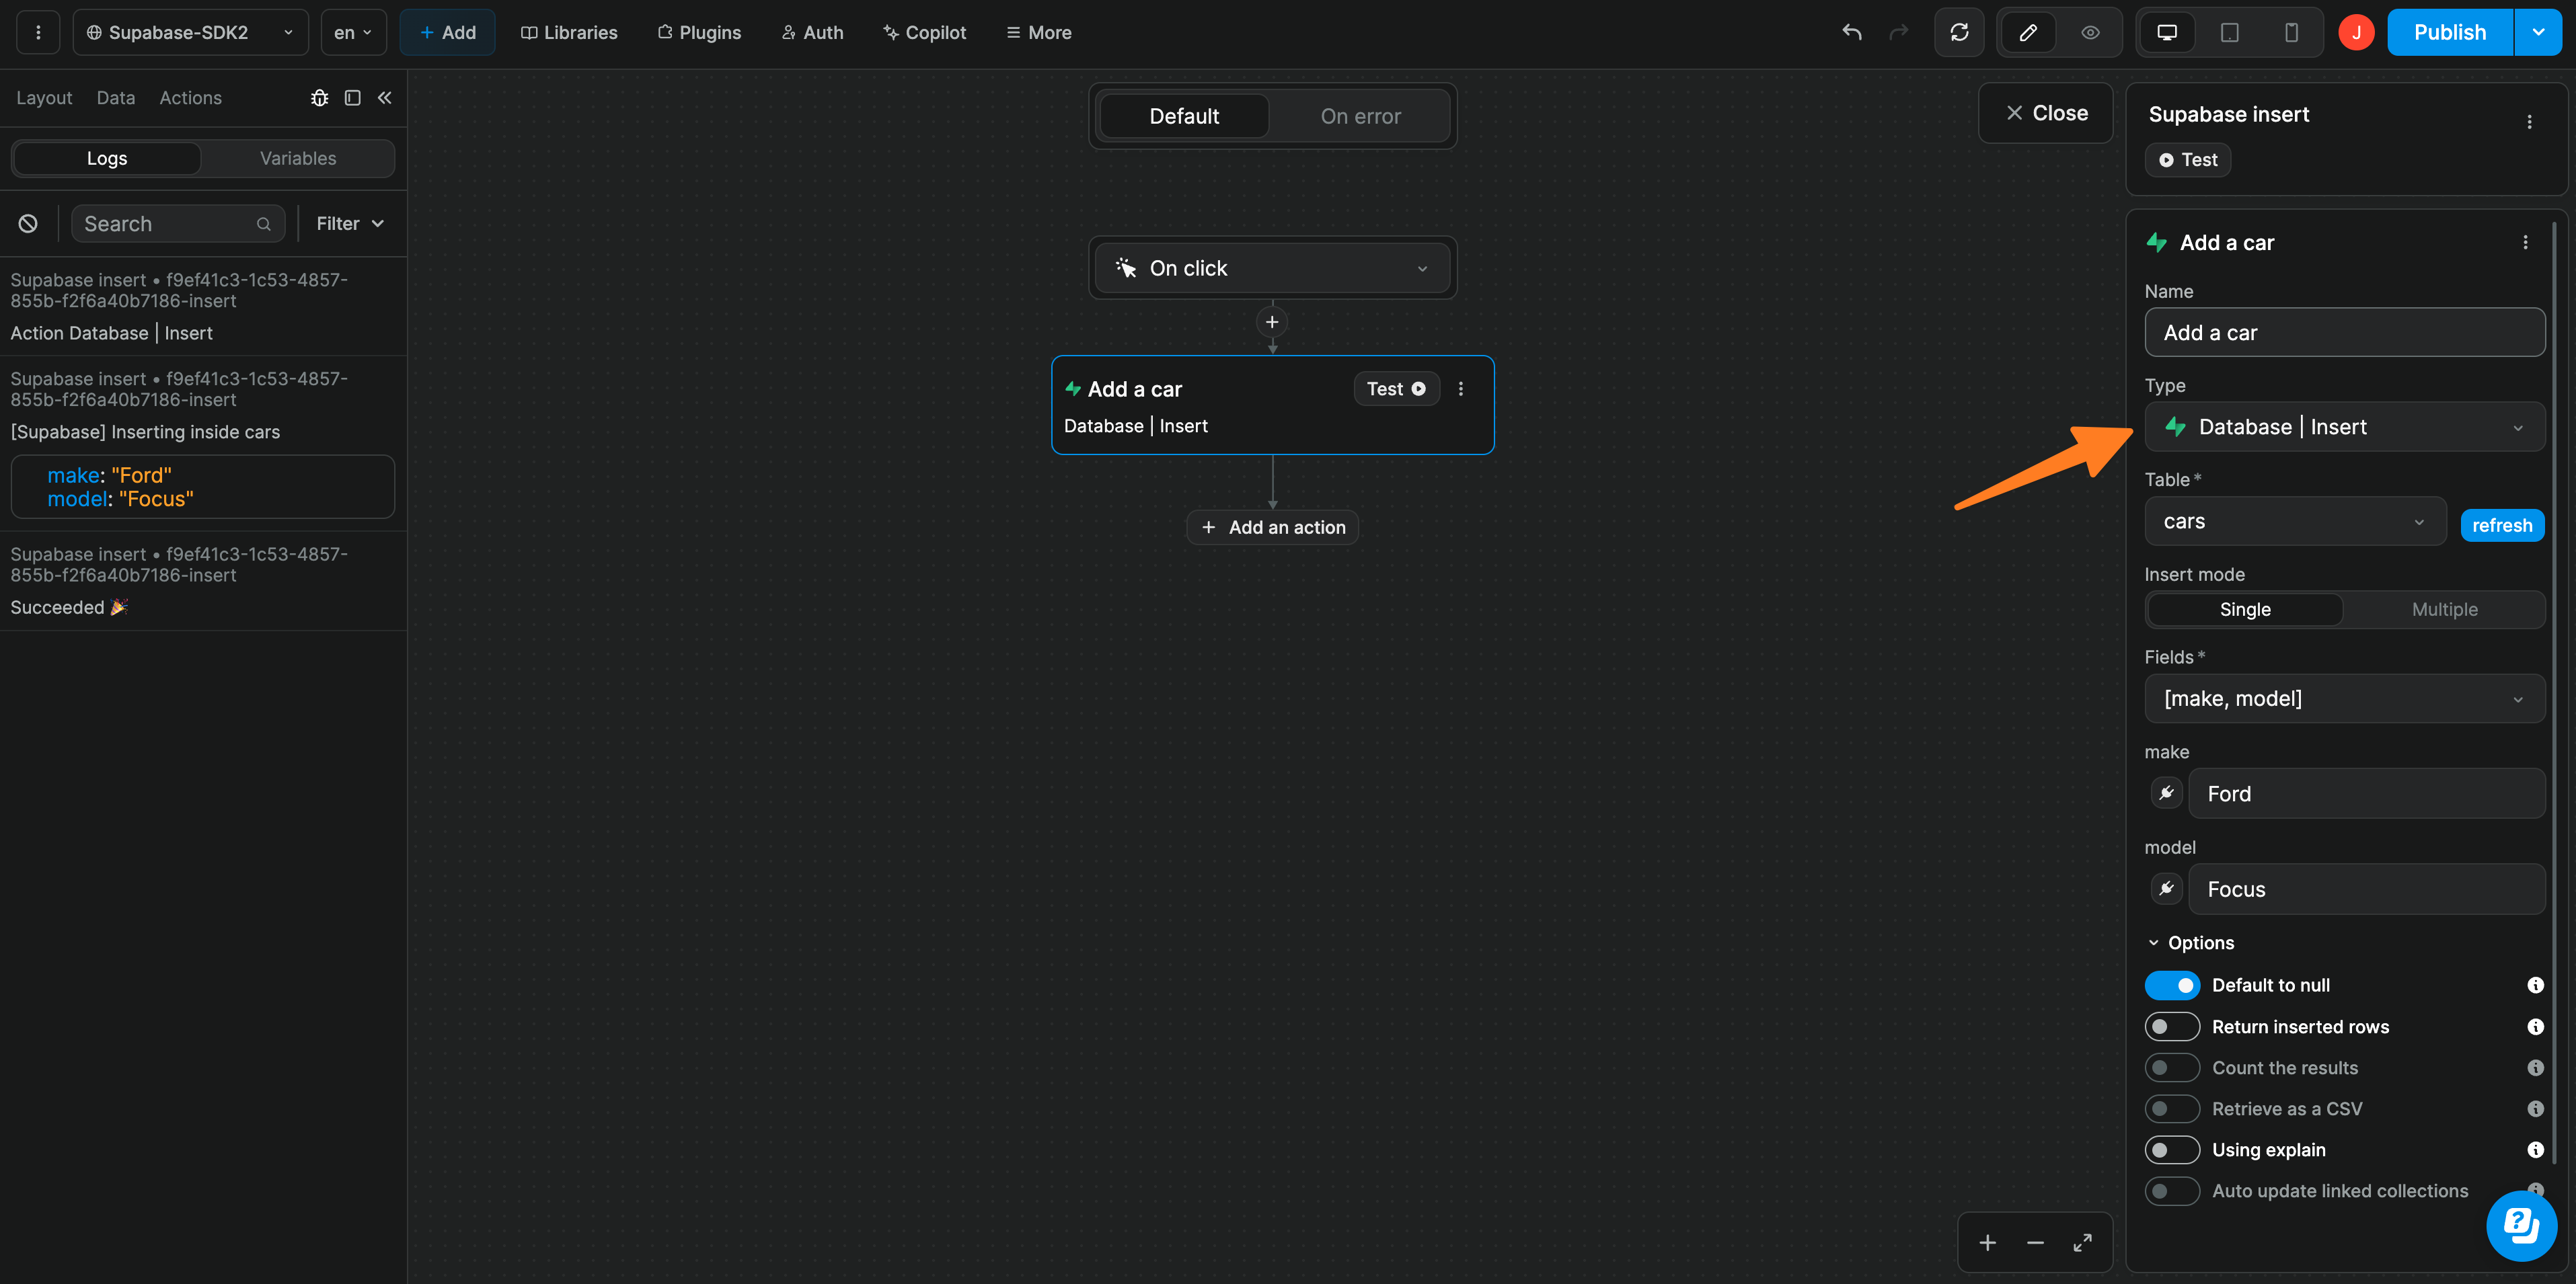Screen dimensions: 2576x1284
Task: Disable Default to null option
Action: (2172, 984)
